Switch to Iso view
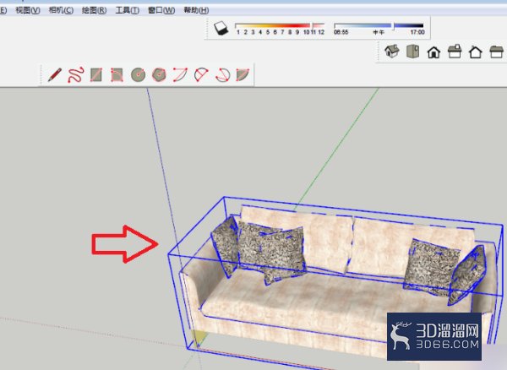The image size is (507, 370). point(391,51)
